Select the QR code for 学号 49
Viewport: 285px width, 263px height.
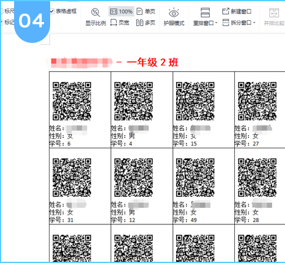195,178
